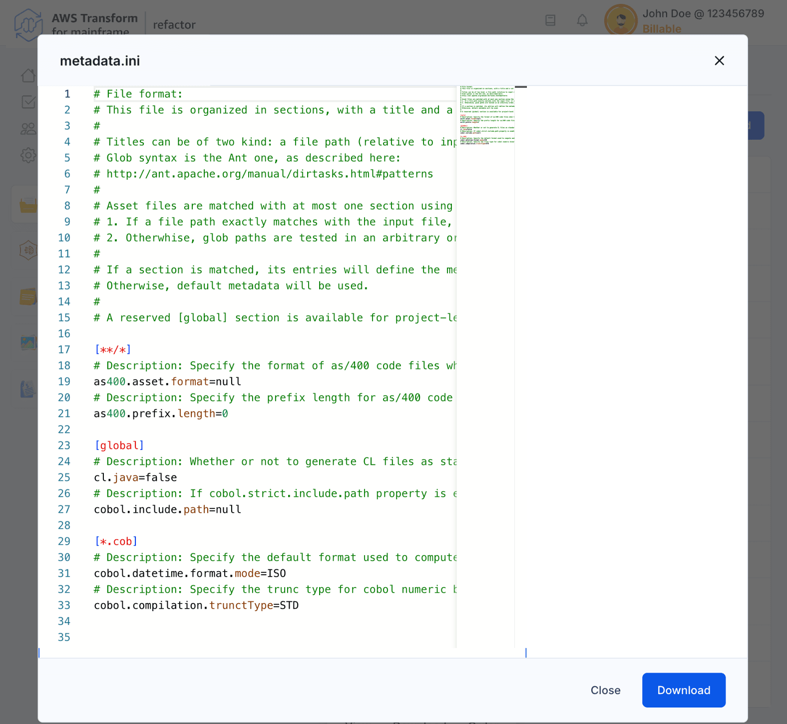The height and width of the screenshot is (724, 787).
Task: Select the hexagon brain icon in sidebar
Action: coord(28,250)
